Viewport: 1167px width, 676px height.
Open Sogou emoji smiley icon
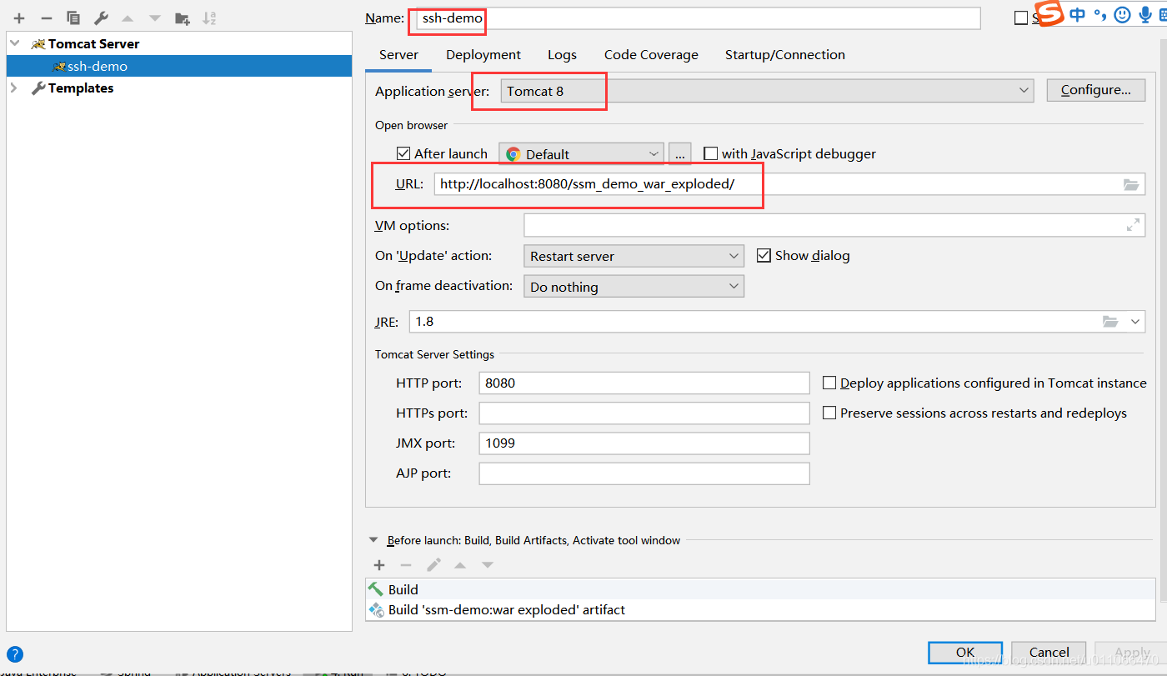1123,14
